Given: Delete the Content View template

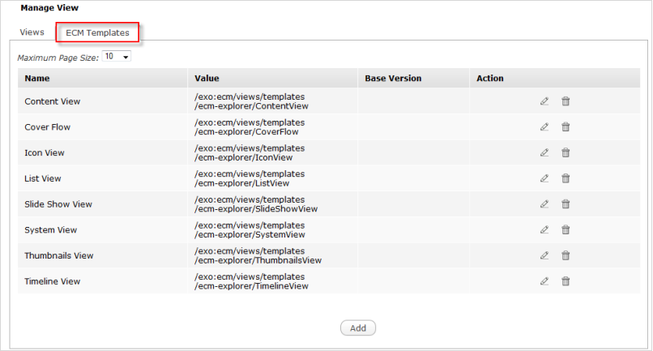Looking at the screenshot, I should point(566,101).
